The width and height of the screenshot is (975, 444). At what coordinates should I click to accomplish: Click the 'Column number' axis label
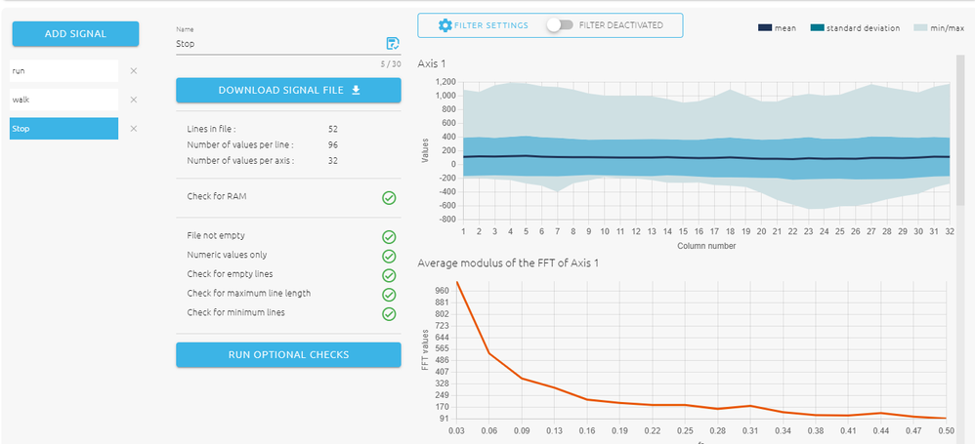706,246
